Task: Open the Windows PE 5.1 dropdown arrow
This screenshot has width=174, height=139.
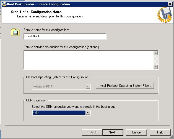Action: tap(88, 86)
